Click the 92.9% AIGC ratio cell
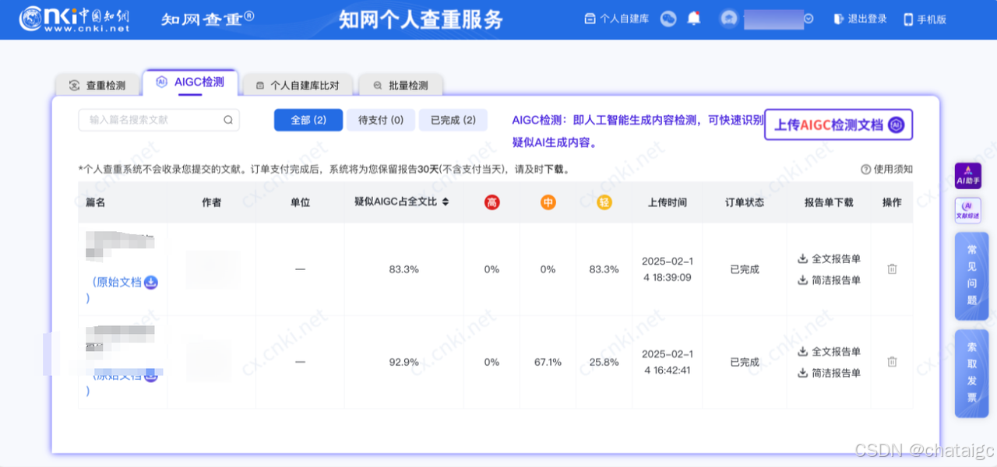This screenshot has height=467, width=997. click(x=403, y=362)
